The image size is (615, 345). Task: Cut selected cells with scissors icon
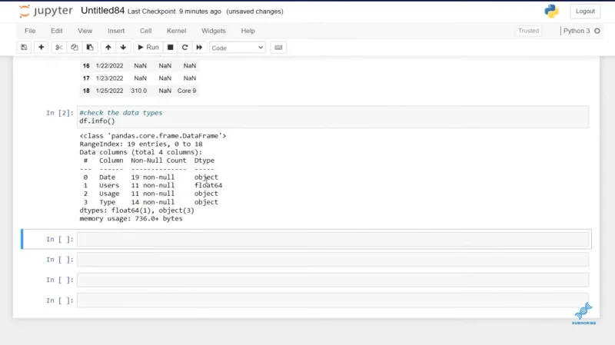click(x=59, y=48)
